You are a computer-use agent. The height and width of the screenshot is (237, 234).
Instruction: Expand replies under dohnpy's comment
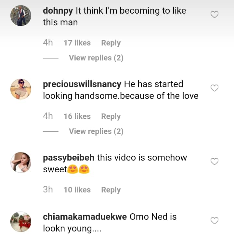point(96,58)
